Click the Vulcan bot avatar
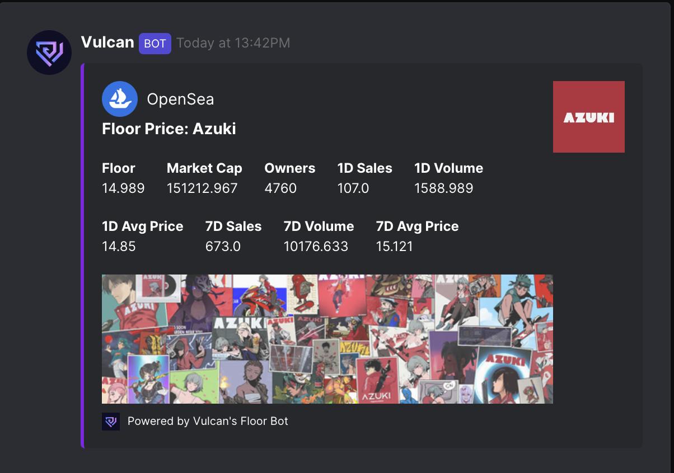The image size is (674, 473). pos(49,52)
